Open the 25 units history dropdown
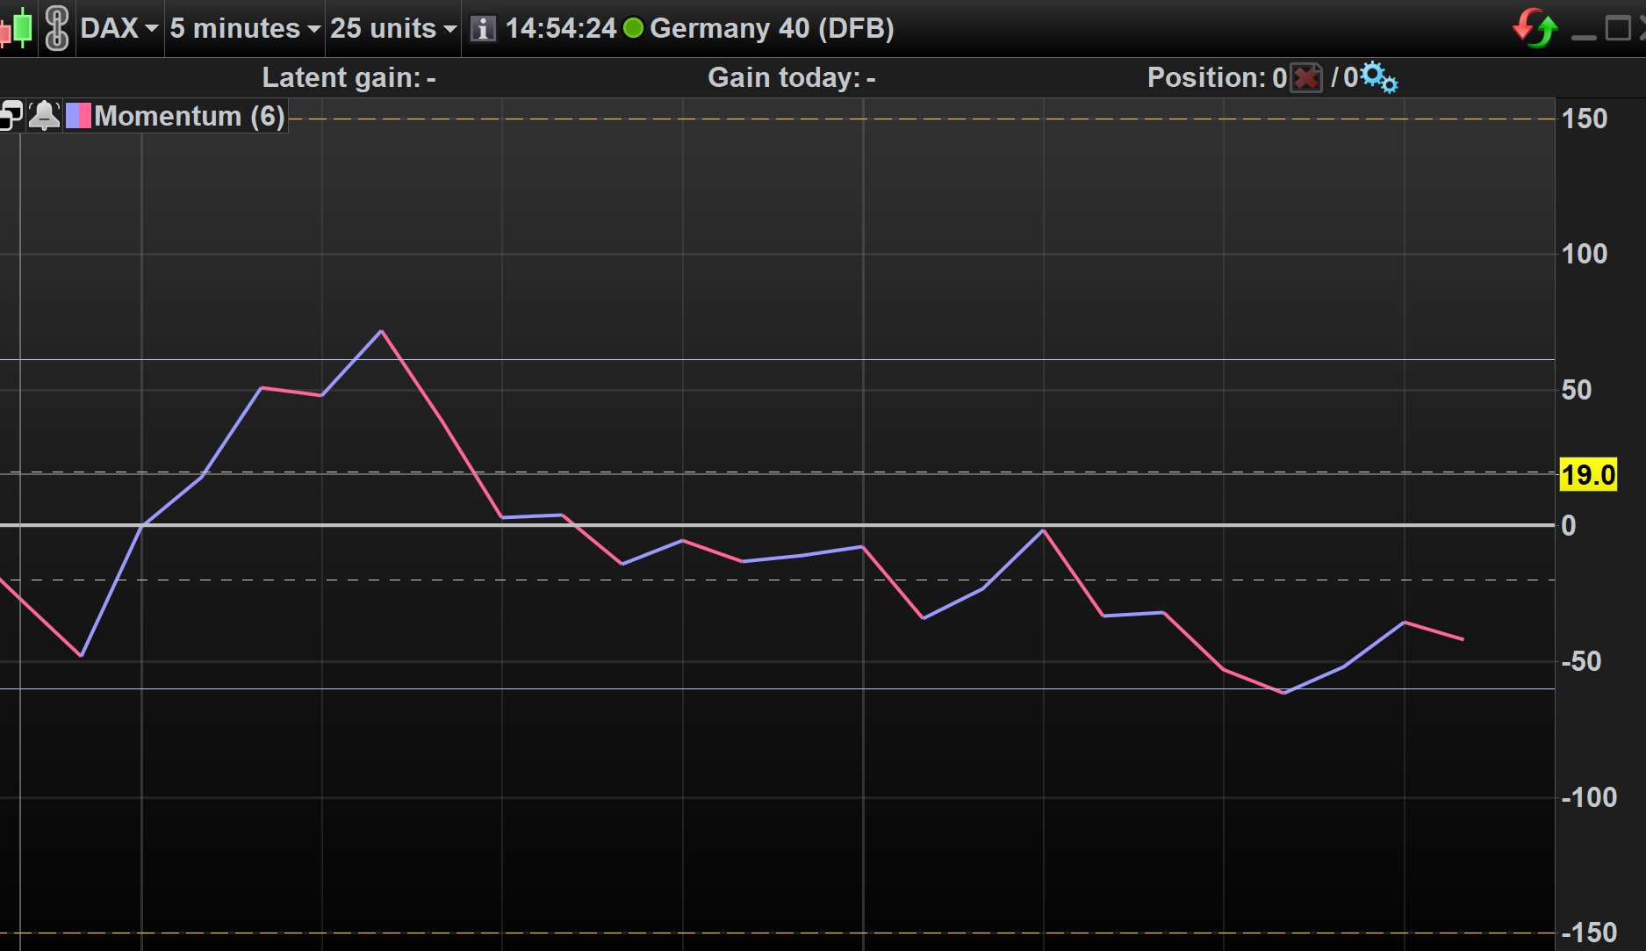1646x951 pixels. coord(393,28)
